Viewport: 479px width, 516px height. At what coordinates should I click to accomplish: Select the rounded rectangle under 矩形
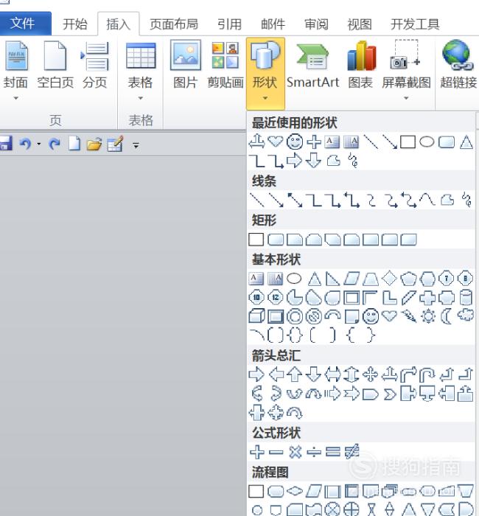point(276,240)
